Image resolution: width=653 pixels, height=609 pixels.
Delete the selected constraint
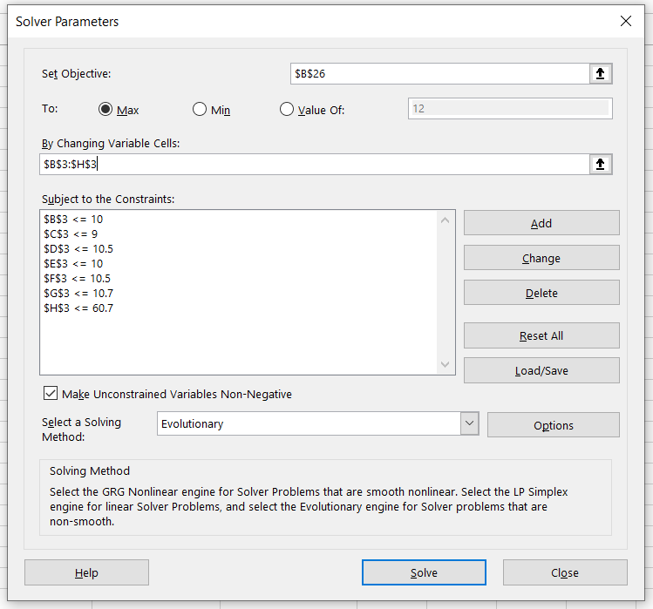pyautogui.click(x=541, y=293)
